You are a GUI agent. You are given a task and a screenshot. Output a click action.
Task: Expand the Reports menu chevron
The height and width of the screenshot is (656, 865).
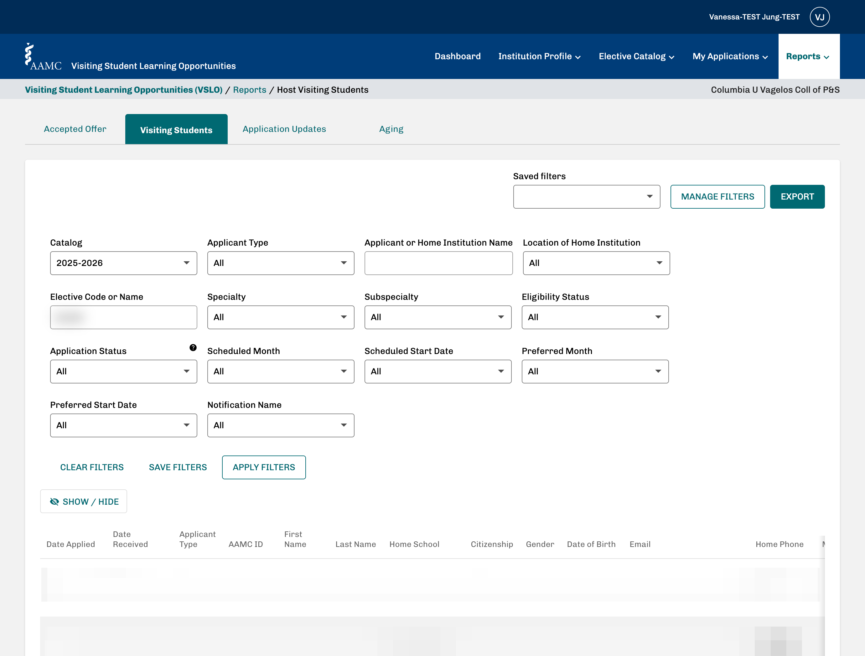point(826,57)
